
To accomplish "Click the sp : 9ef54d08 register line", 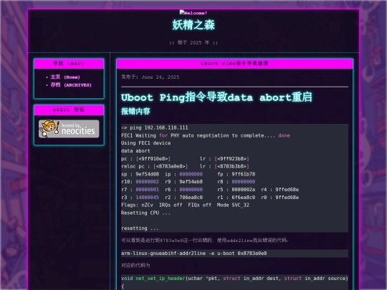I will (188, 174).
